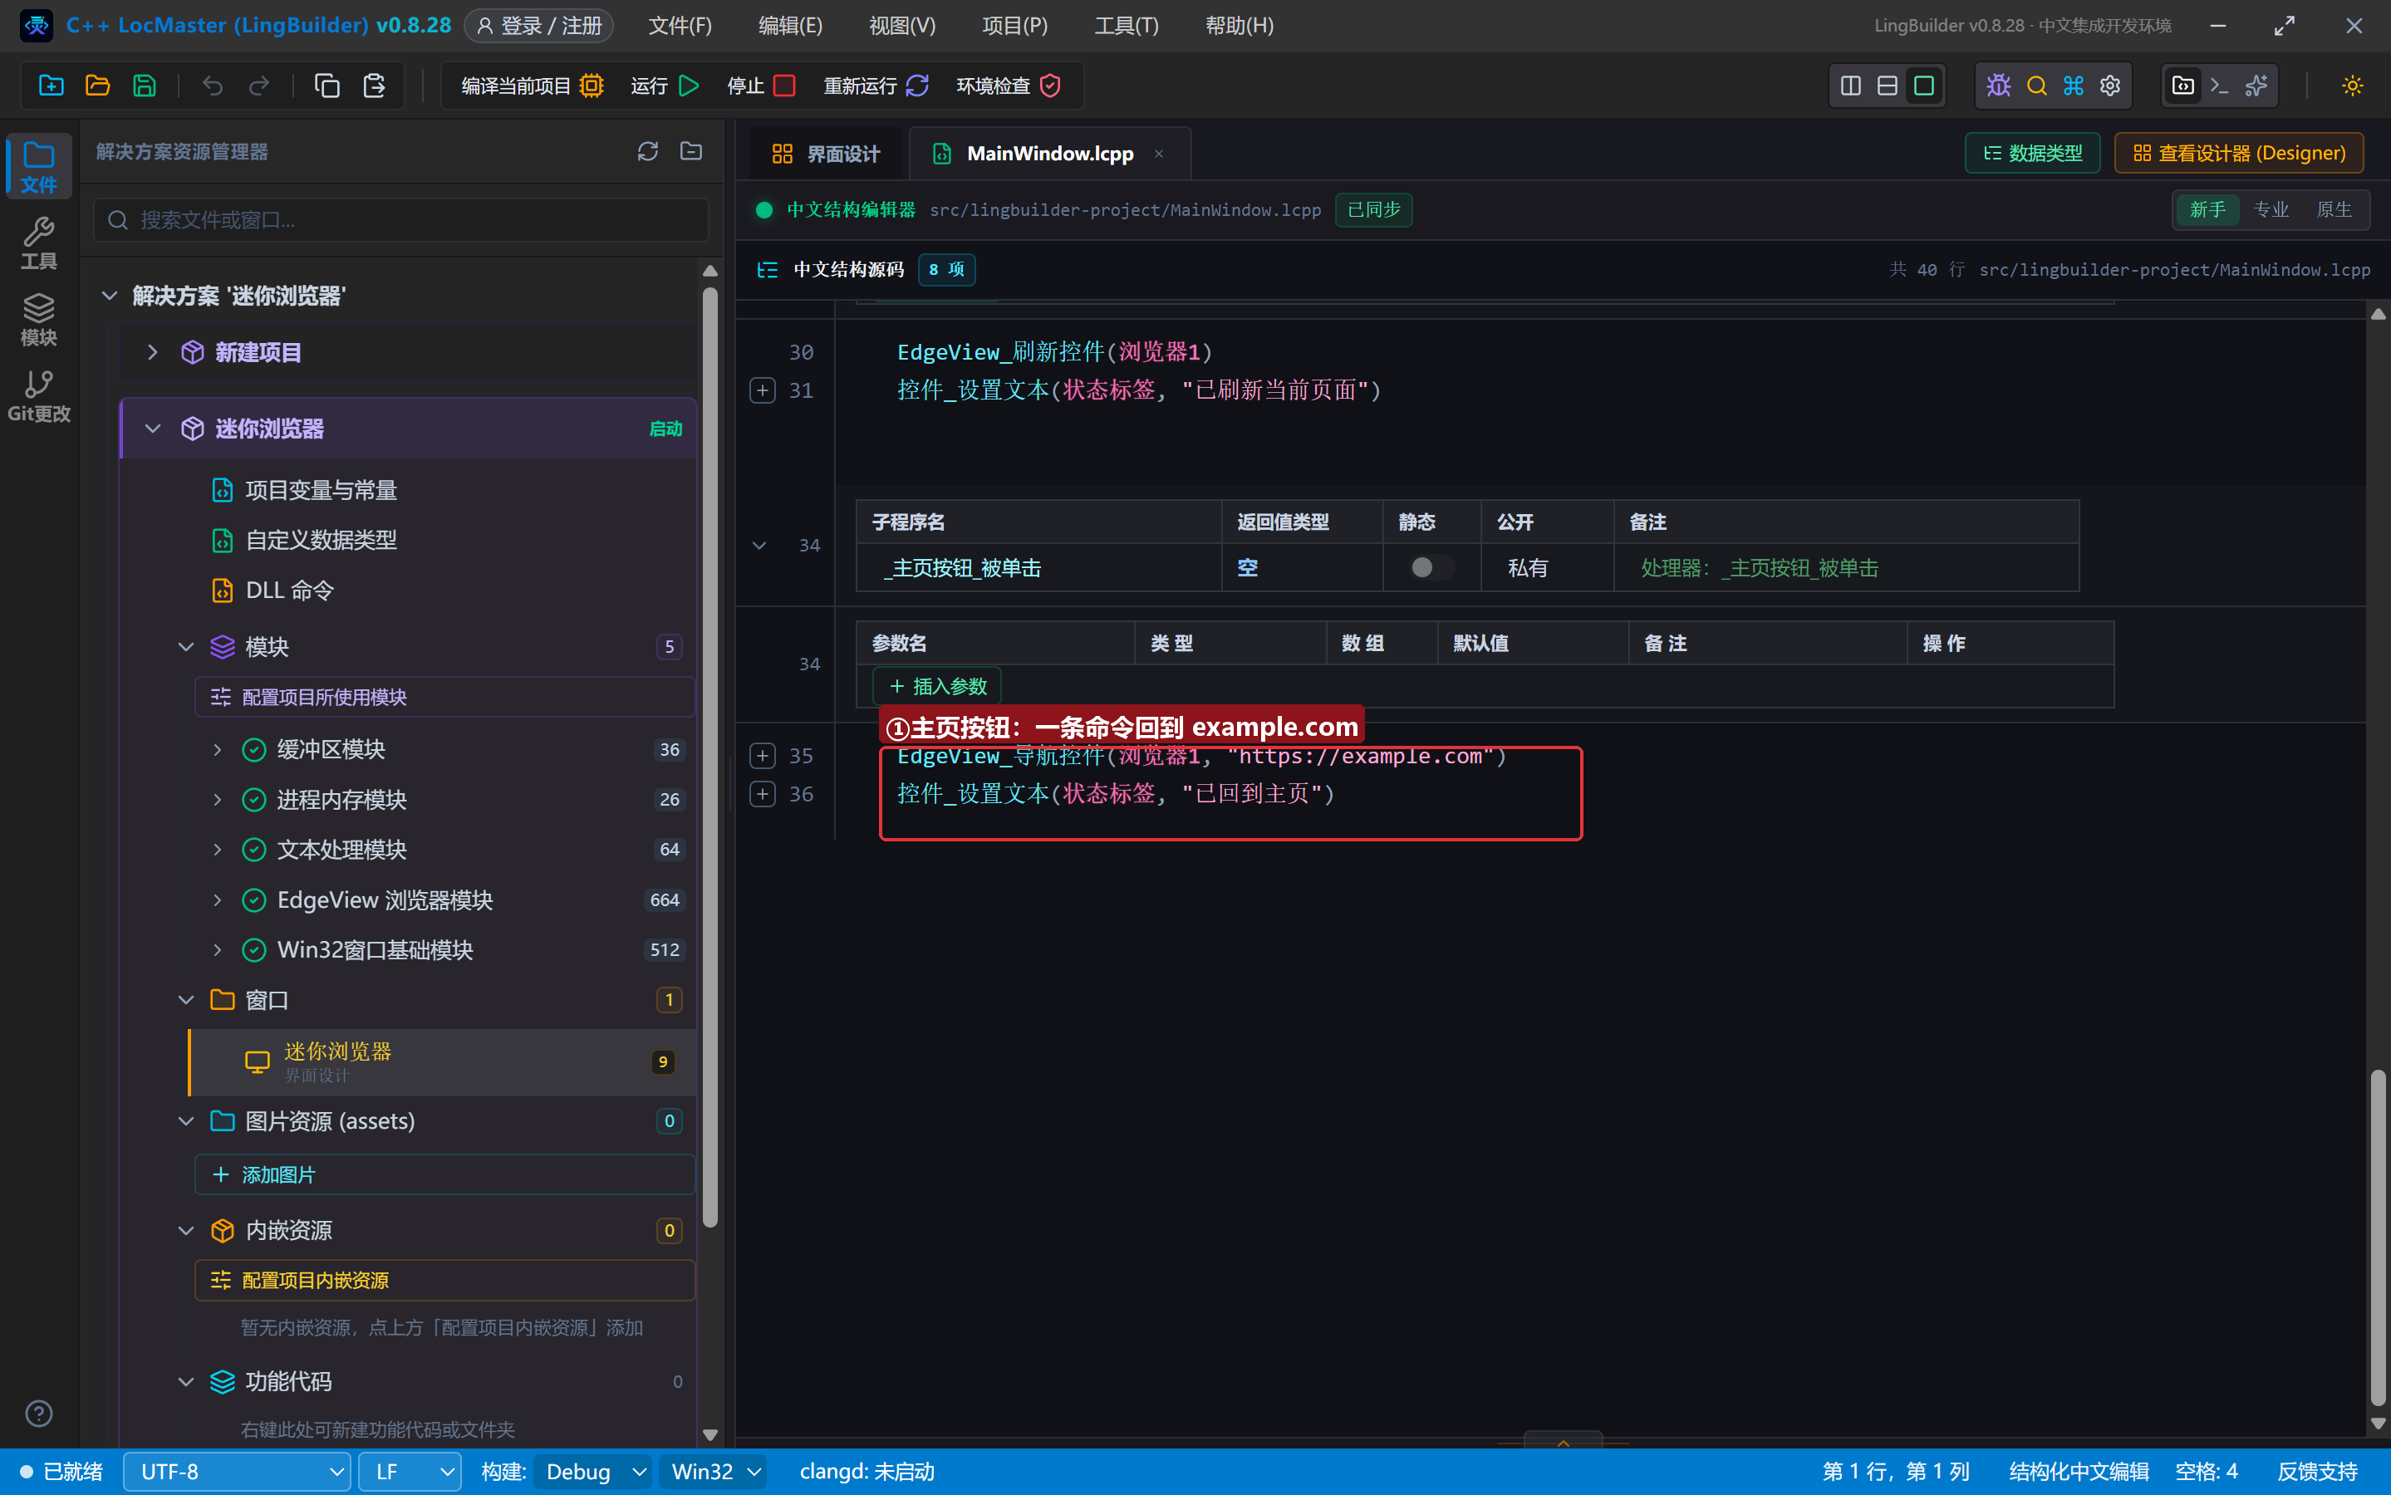The width and height of the screenshot is (2391, 1495).
Task: Open the 模块 sidebar panel
Action: tap(38, 320)
